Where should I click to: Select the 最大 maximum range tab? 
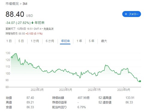point(104,41)
